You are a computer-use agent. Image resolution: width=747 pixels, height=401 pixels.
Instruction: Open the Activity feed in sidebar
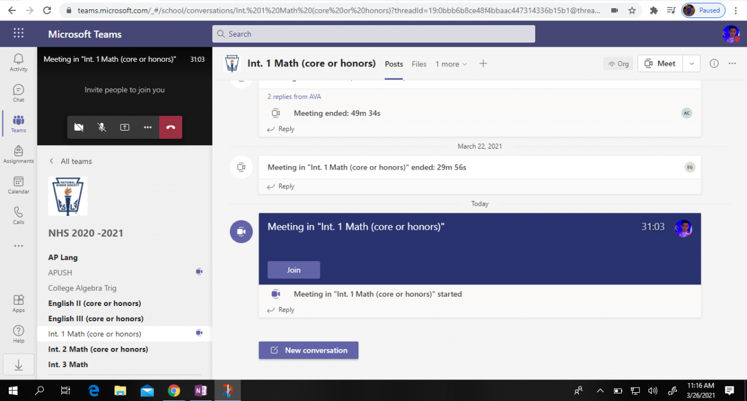[x=19, y=62]
